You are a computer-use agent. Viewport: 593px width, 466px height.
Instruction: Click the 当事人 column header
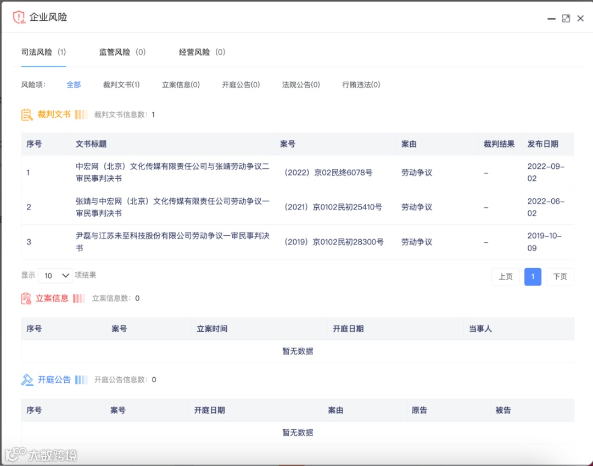click(480, 329)
